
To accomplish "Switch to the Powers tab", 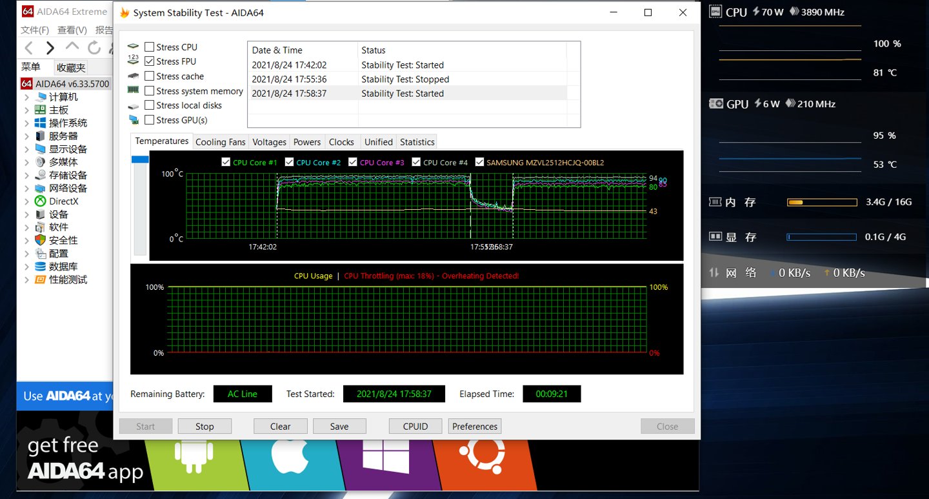I will (307, 142).
